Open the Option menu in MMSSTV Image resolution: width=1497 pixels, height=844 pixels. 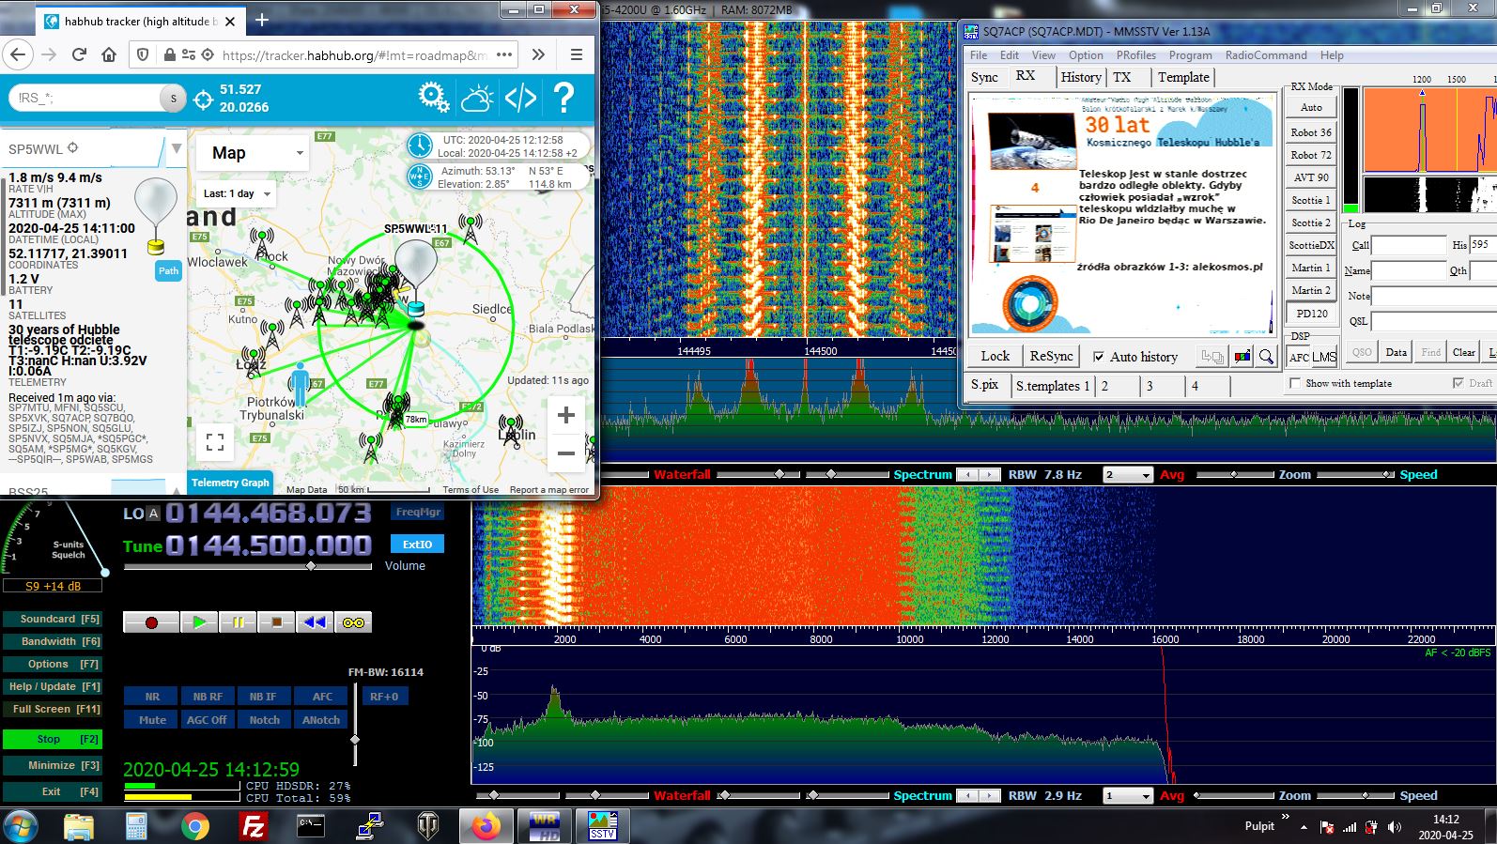(x=1086, y=55)
